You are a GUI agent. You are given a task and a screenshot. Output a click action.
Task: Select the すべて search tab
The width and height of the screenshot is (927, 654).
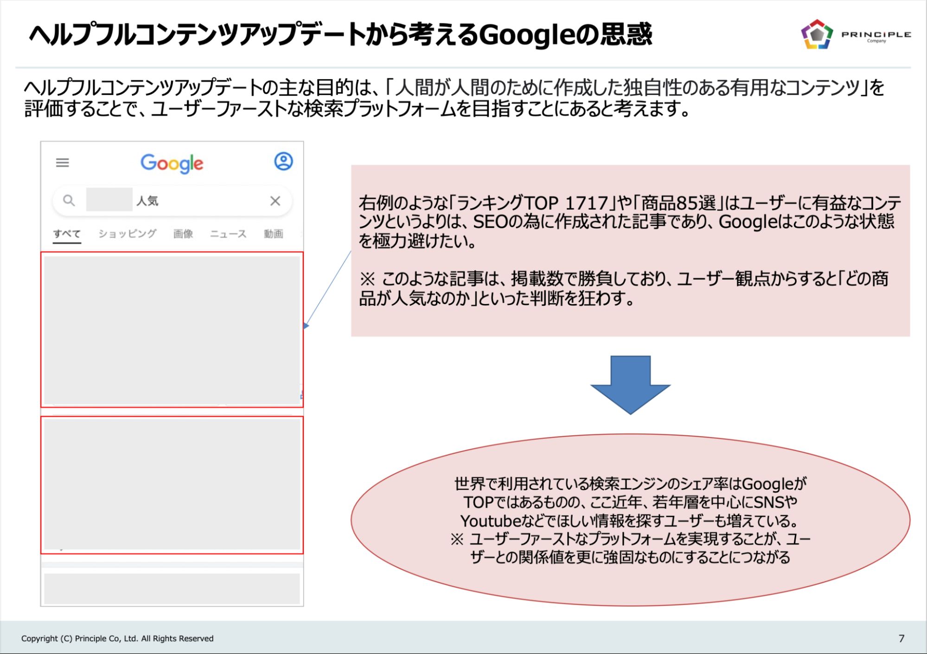(67, 234)
